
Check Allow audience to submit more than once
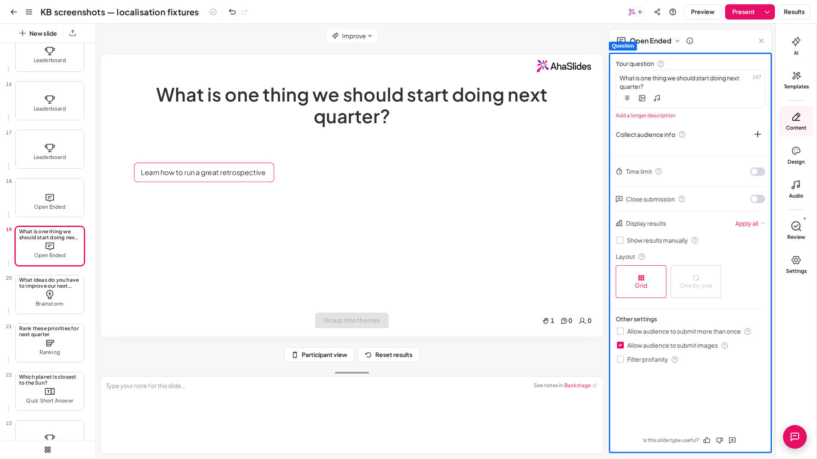620,331
